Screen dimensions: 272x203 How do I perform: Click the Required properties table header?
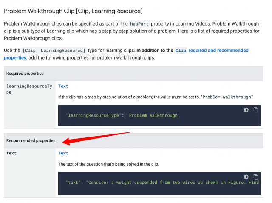(25, 74)
